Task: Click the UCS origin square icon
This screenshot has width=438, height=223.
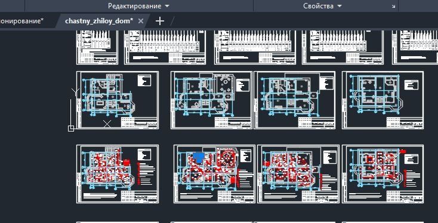Action: point(70,128)
